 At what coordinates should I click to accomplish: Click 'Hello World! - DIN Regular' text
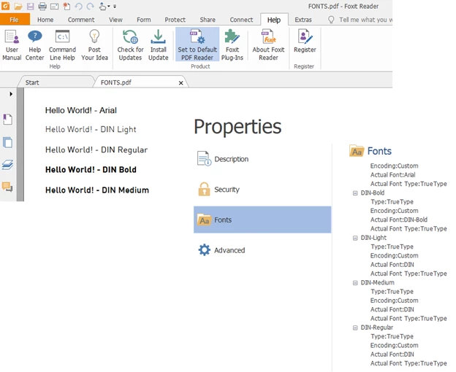pos(96,150)
